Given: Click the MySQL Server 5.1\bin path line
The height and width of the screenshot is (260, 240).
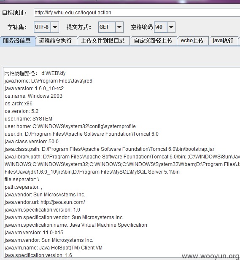Looking at the screenshot, I should tap(92, 172).
